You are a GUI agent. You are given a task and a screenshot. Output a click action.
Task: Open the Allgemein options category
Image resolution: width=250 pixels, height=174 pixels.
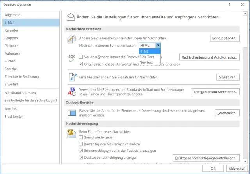(x=31, y=15)
